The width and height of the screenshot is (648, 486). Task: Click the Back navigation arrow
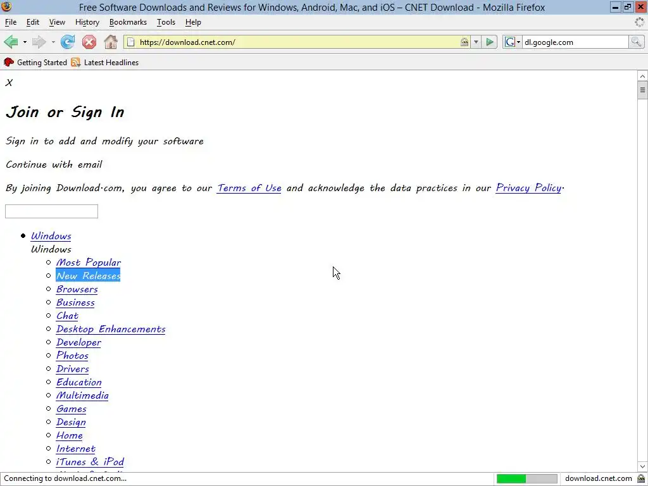click(x=11, y=42)
